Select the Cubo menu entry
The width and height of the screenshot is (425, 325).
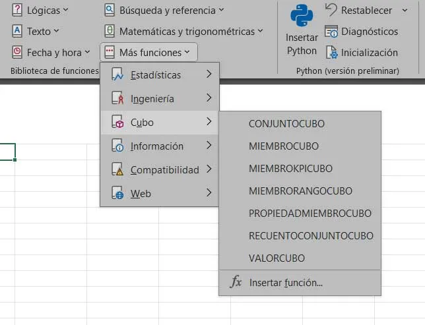(160, 122)
